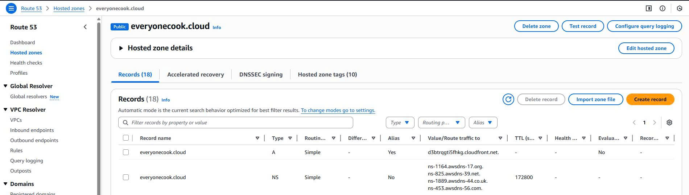
Task: Click Configure query logging button
Action: [x=644, y=26]
